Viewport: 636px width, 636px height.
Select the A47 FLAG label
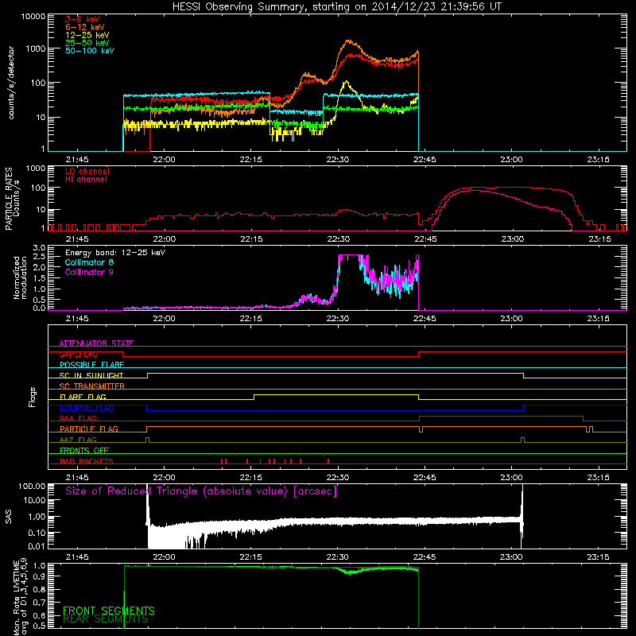[78, 440]
